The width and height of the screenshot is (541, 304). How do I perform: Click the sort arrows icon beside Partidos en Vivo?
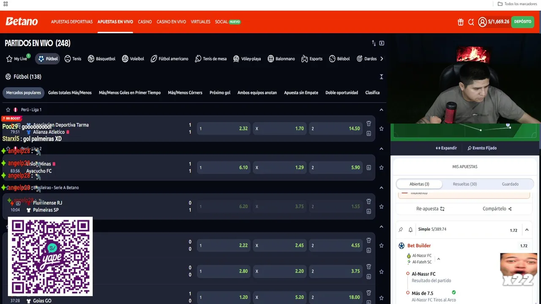[x=374, y=43]
